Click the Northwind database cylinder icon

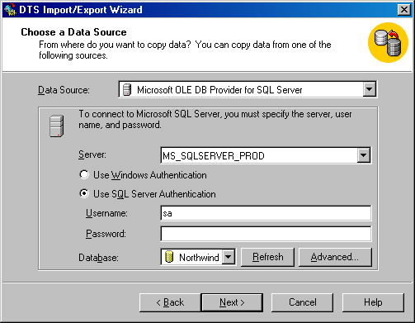coord(169,257)
